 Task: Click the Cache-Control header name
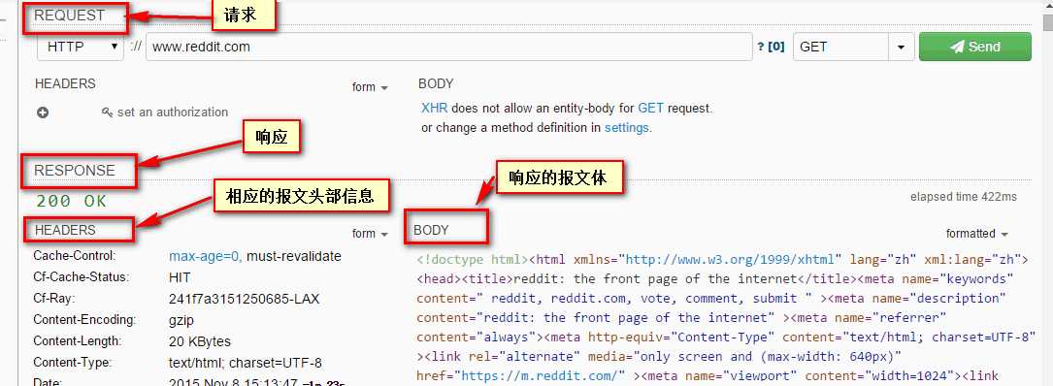coord(75,256)
